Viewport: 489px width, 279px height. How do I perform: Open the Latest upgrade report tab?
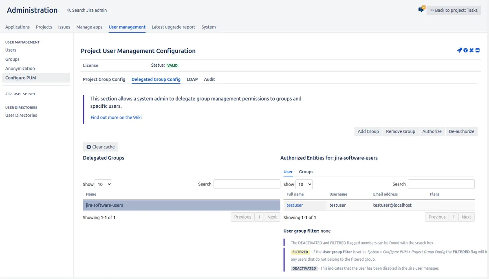coord(173,27)
